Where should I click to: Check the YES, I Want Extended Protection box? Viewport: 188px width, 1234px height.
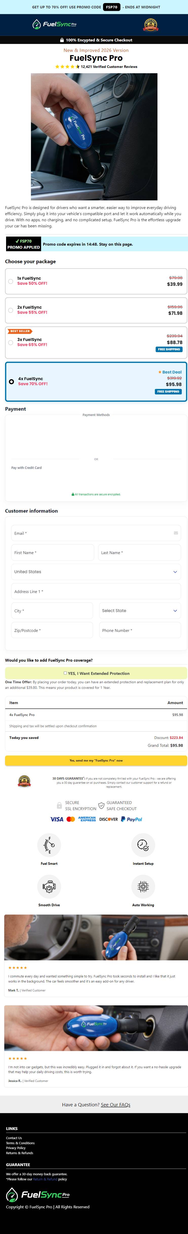pos(65,673)
